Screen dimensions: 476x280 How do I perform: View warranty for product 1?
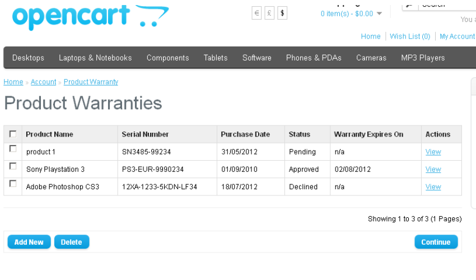(x=433, y=152)
